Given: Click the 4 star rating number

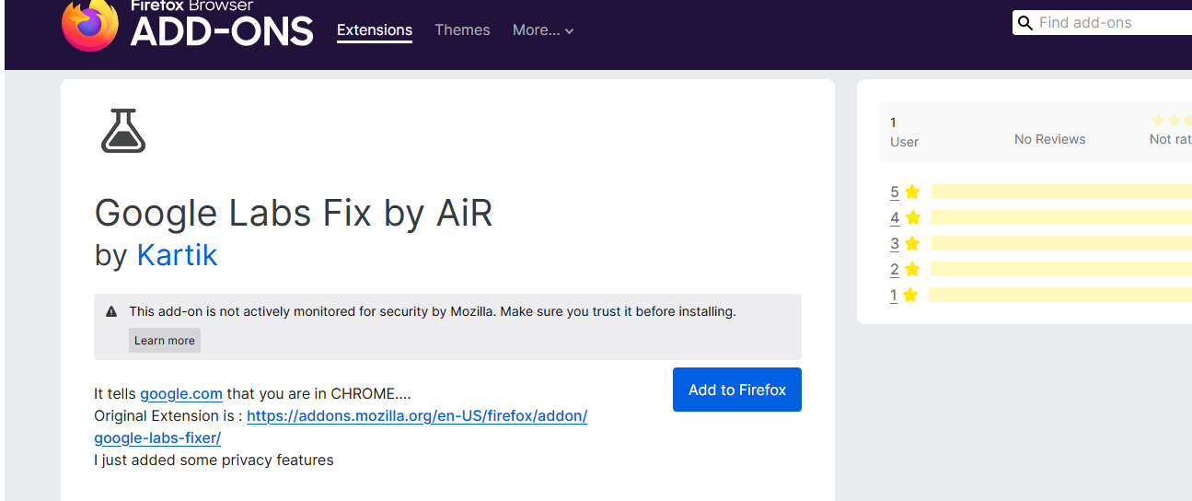Looking at the screenshot, I should click(895, 218).
